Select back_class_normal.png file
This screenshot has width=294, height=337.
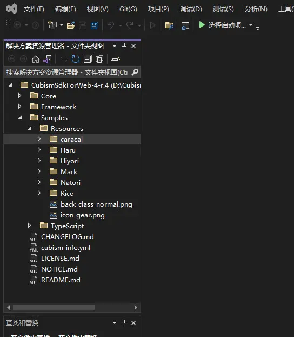[96, 204]
